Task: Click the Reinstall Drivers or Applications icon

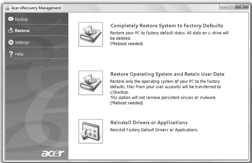Action: [x=91, y=131]
